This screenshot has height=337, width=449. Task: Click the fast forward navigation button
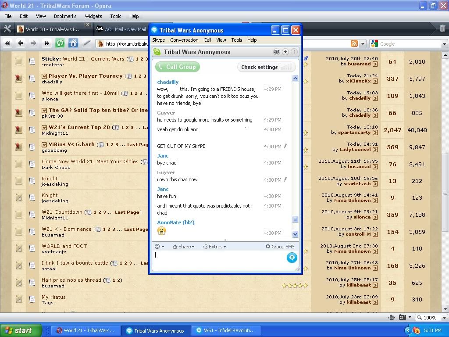click(x=46, y=43)
